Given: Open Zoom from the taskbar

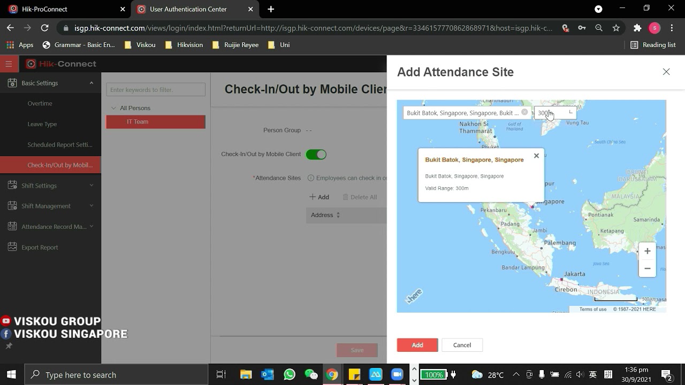Looking at the screenshot, I should (397, 374).
